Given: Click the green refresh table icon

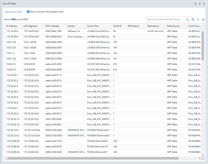Looking at the screenshot, I should (x=198, y=20).
